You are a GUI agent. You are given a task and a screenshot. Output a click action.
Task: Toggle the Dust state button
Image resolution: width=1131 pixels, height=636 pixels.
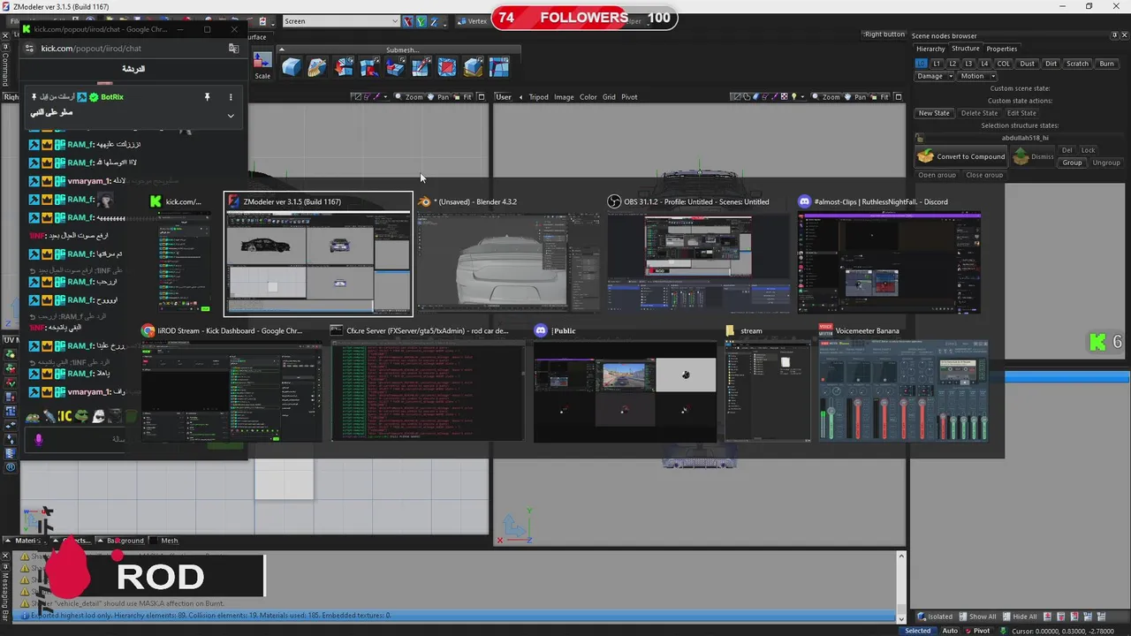[1027, 64]
